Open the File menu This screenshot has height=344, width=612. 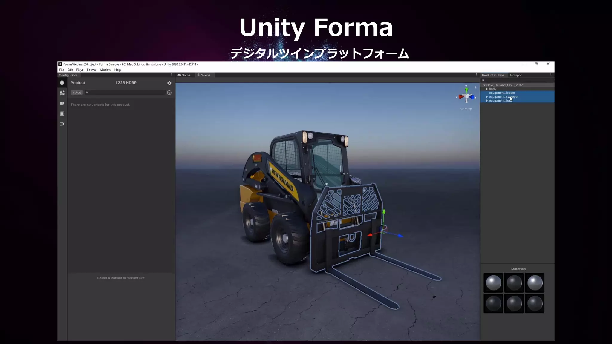tap(62, 70)
